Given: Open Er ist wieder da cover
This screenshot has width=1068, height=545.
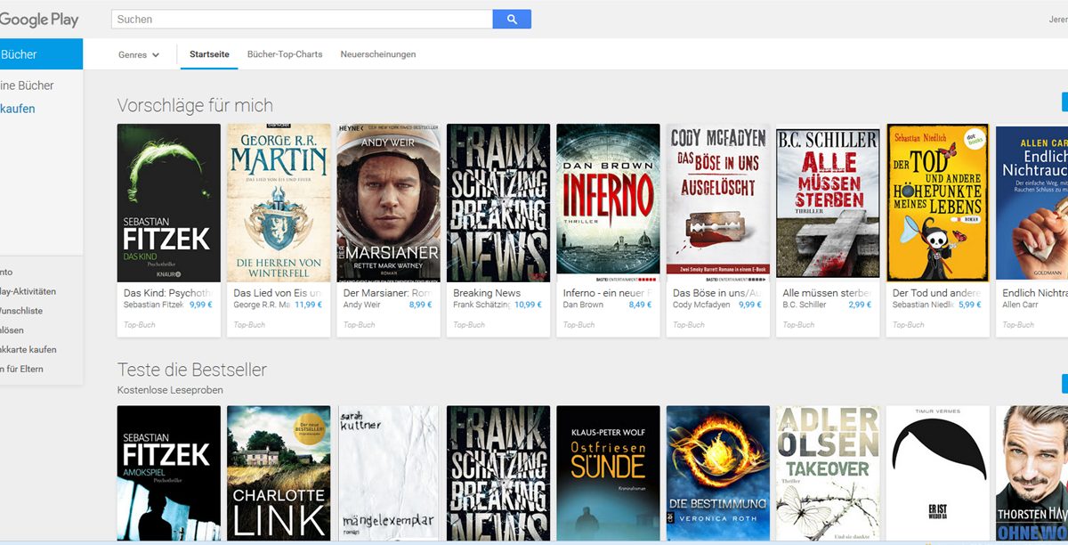Looking at the screenshot, I should 938,473.
